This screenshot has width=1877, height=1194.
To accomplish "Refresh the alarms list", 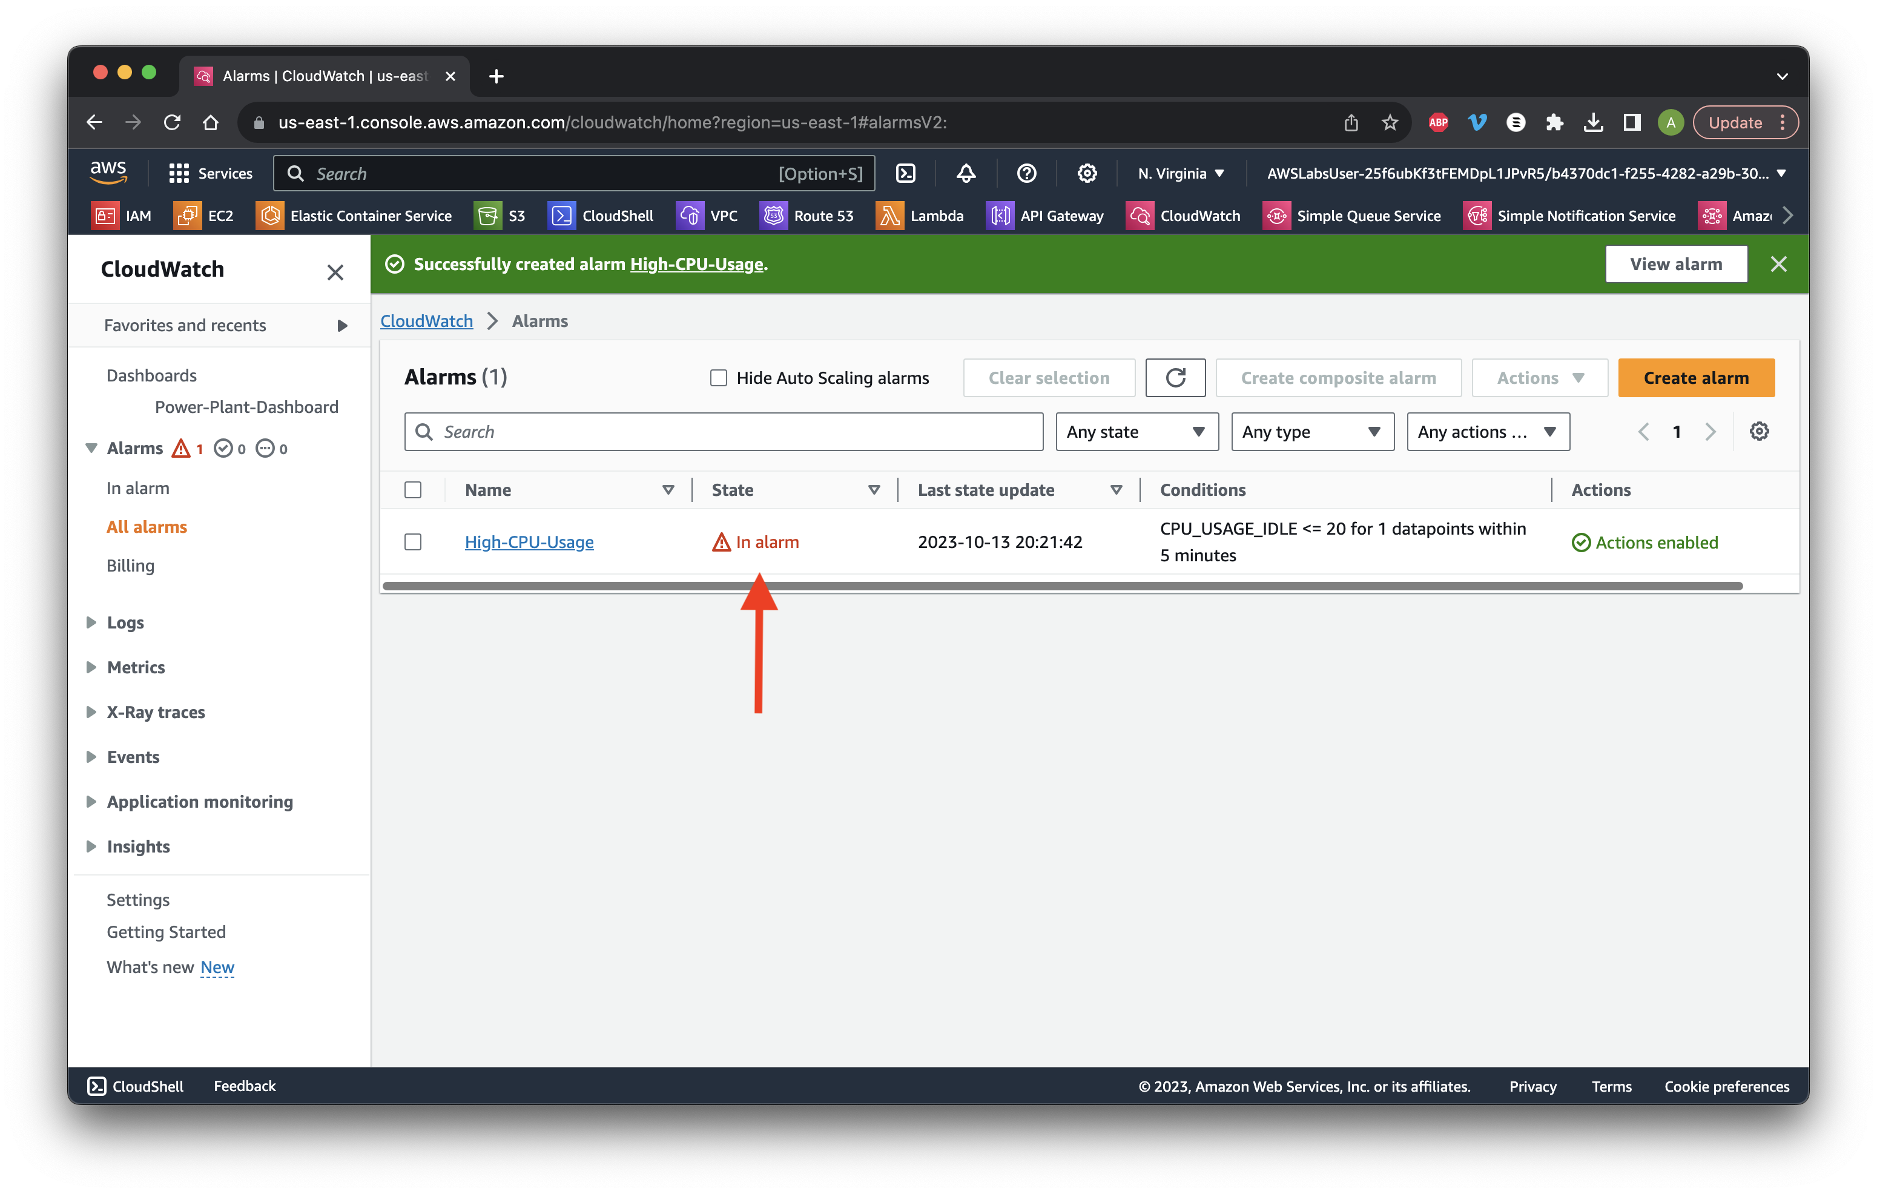I will click(1175, 378).
